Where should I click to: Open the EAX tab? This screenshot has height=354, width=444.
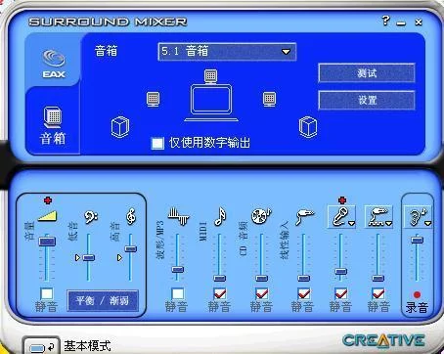[x=53, y=64]
